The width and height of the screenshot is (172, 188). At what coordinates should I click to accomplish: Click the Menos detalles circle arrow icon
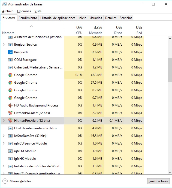(5, 181)
